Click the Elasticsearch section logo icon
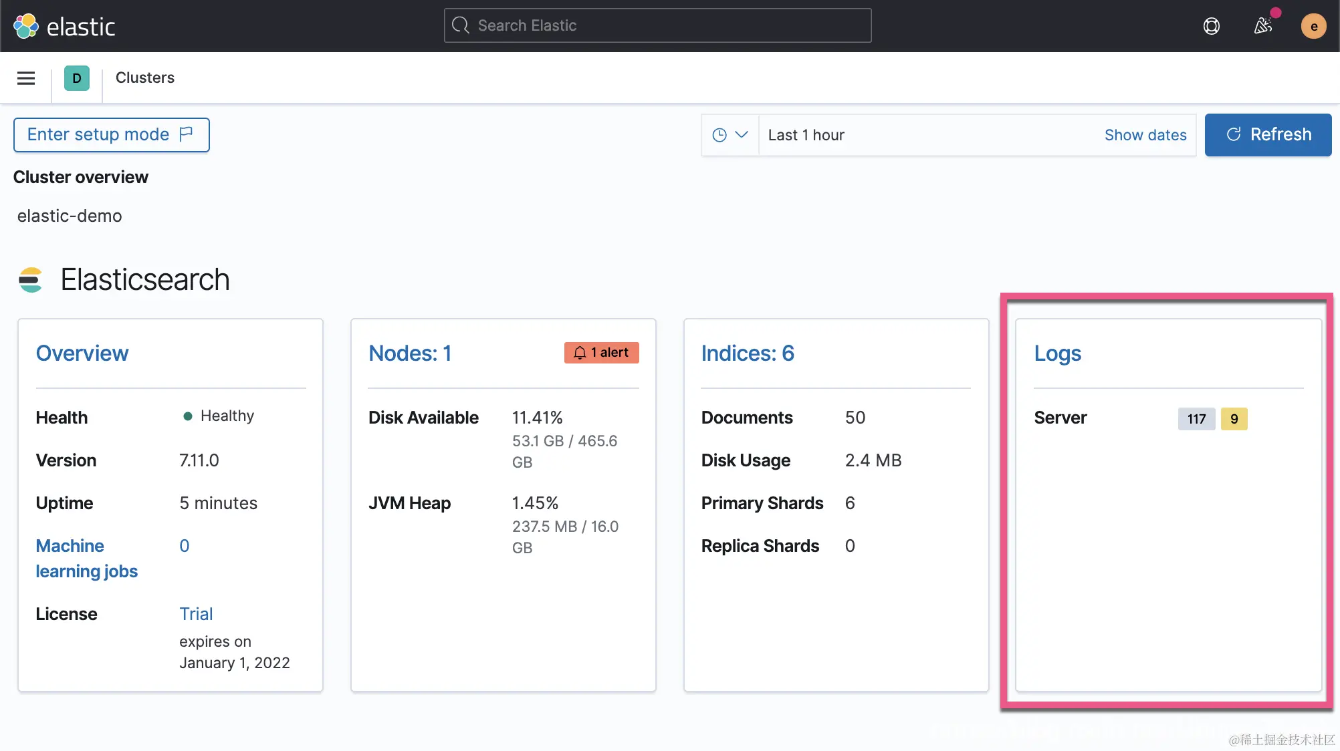This screenshot has width=1340, height=751. coord(31,280)
